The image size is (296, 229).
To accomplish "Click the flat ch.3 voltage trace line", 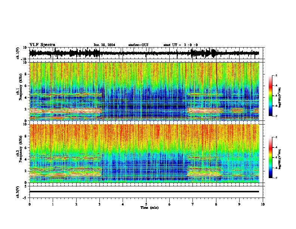I will 144,192.
